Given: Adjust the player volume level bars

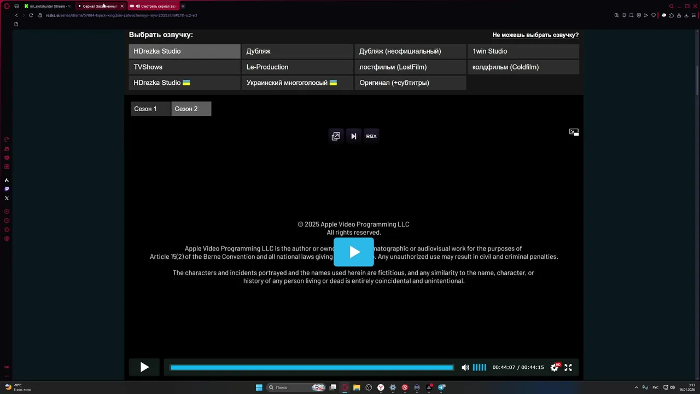Looking at the screenshot, I should tap(479, 368).
